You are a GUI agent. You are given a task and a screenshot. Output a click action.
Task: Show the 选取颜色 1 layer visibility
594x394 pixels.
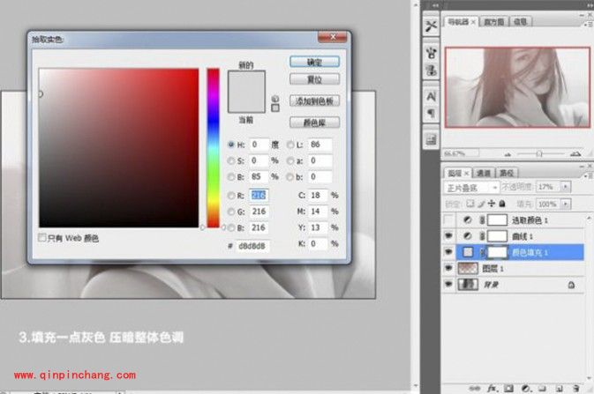(449, 219)
